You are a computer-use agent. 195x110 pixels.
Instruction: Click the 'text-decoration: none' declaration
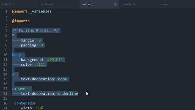[x=44, y=79]
